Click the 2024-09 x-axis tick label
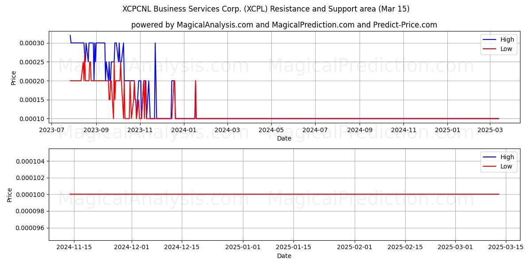Screen dimensions: 532x266 click(x=359, y=130)
